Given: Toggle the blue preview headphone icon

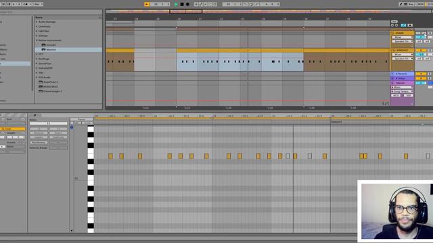Looking at the screenshot, I should [72, 128].
